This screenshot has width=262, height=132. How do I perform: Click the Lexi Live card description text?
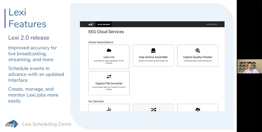click(109, 62)
